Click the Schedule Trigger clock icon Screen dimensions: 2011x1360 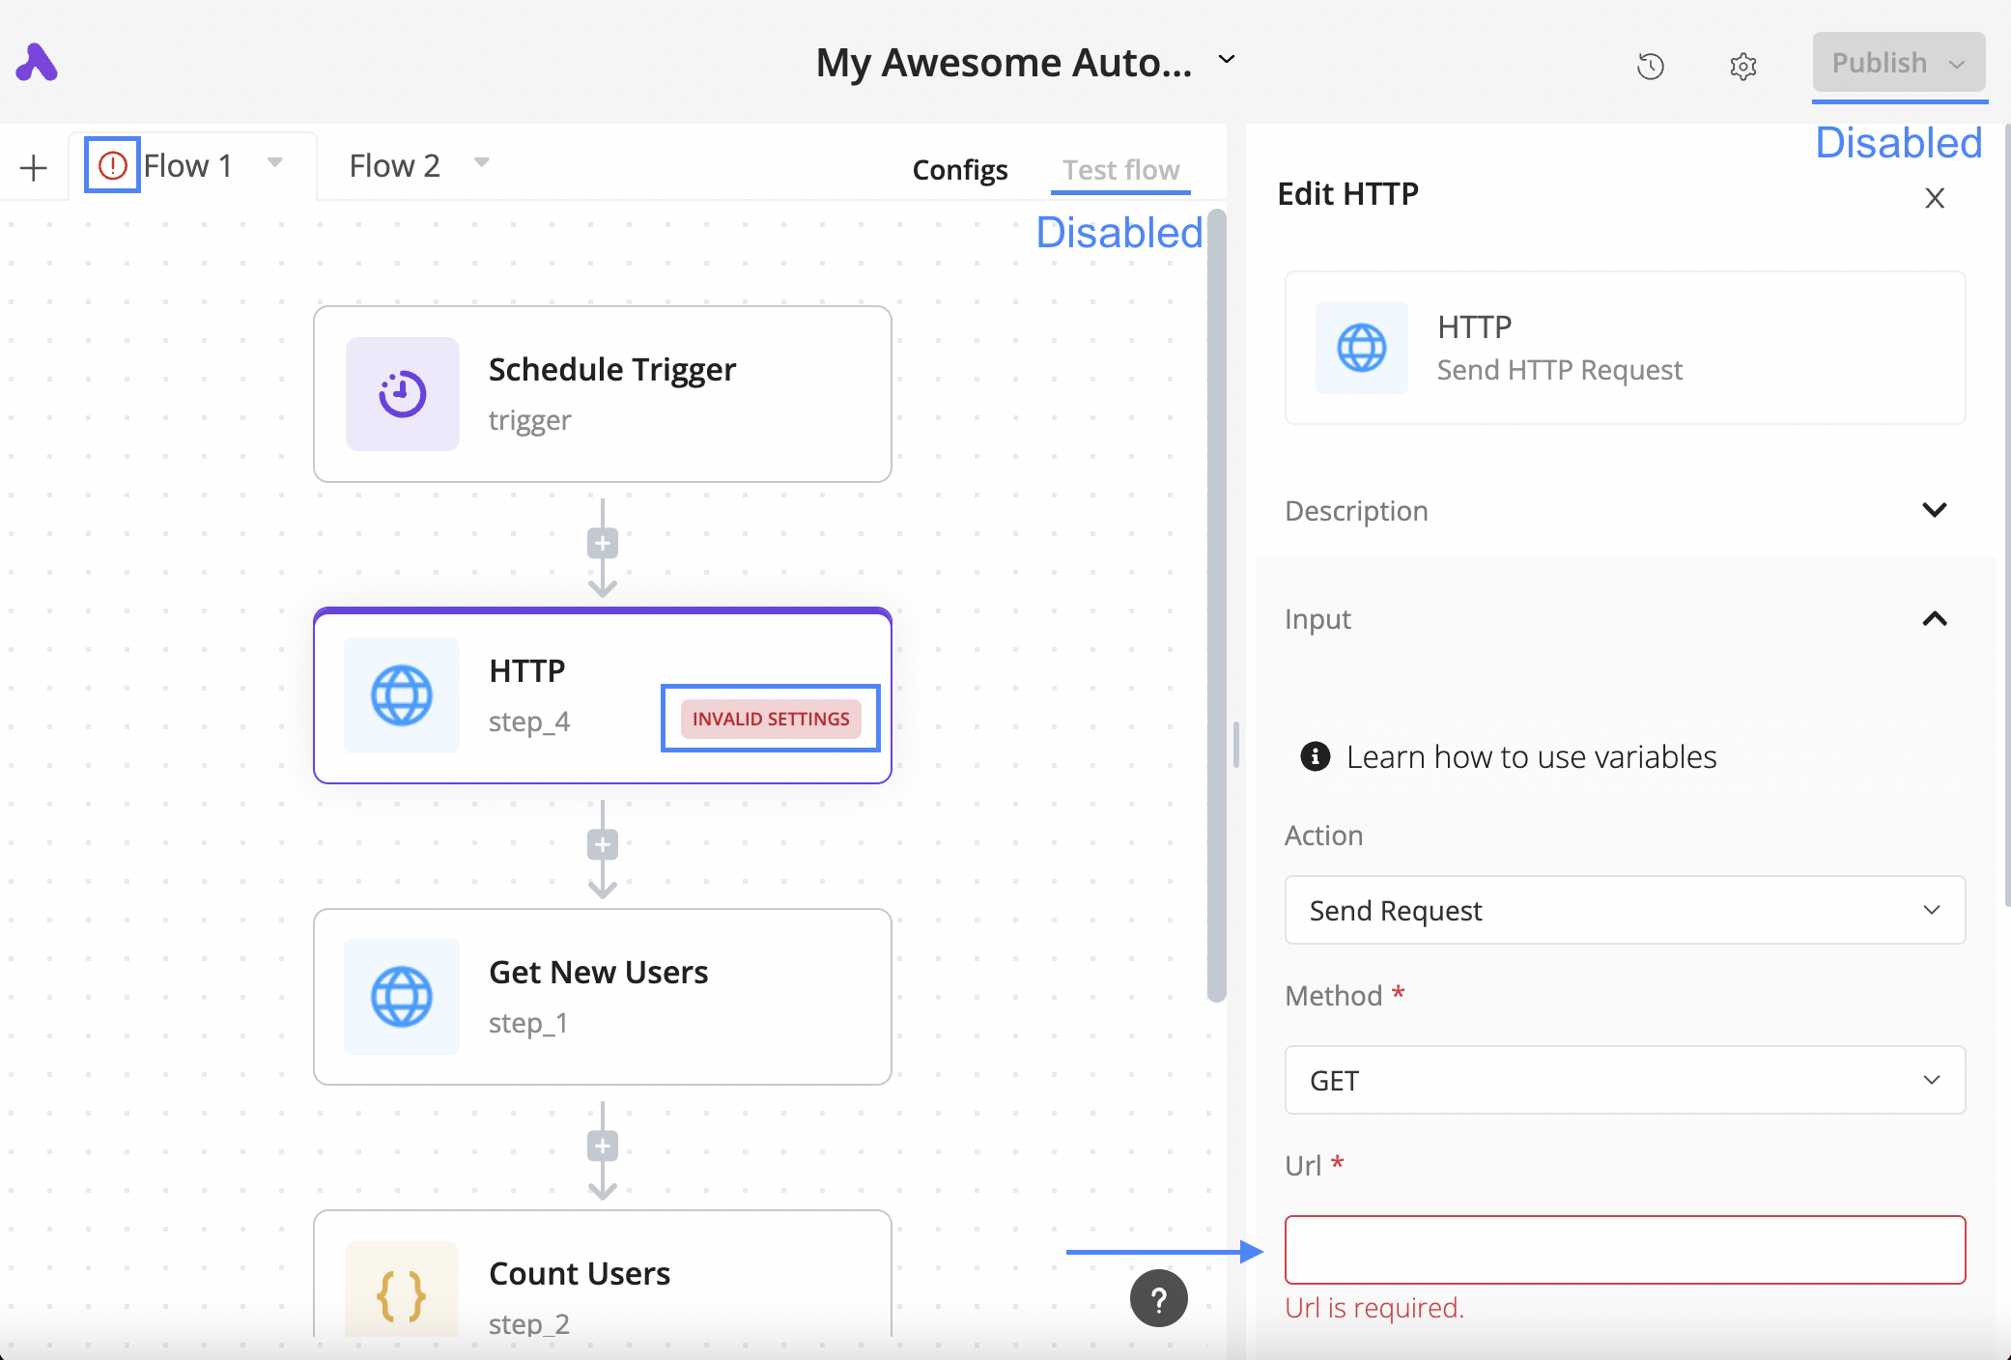402,394
